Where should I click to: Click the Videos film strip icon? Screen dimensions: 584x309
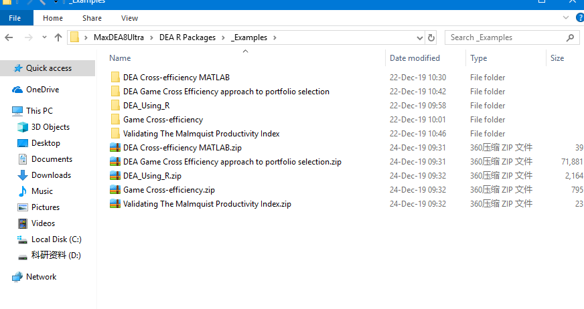(23, 223)
